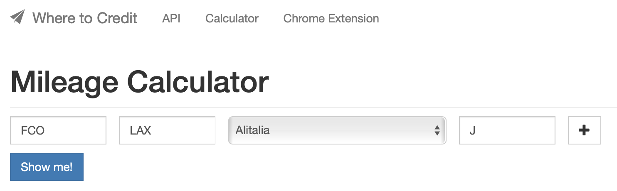Focus the destination field containing LAX
The width and height of the screenshot is (617, 191).
pyautogui.click(x=167, y=130)
